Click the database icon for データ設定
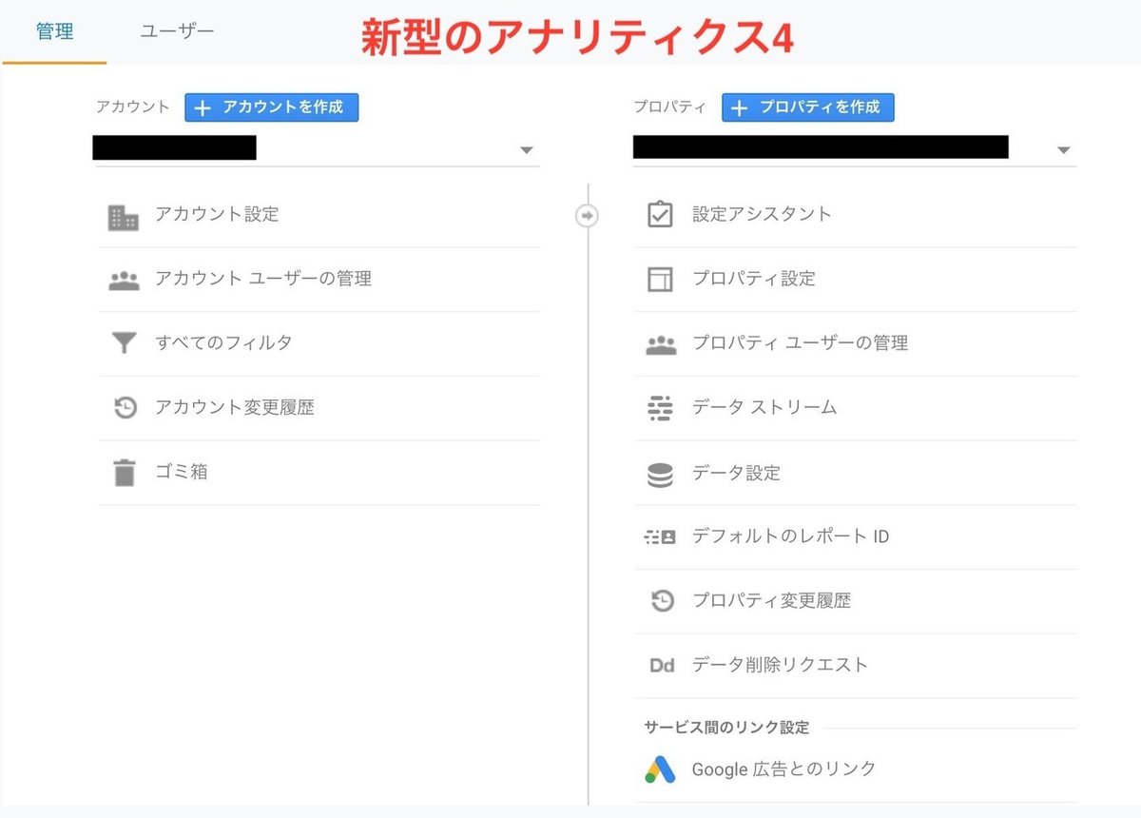1141x818 pixels. pos(660,475)
